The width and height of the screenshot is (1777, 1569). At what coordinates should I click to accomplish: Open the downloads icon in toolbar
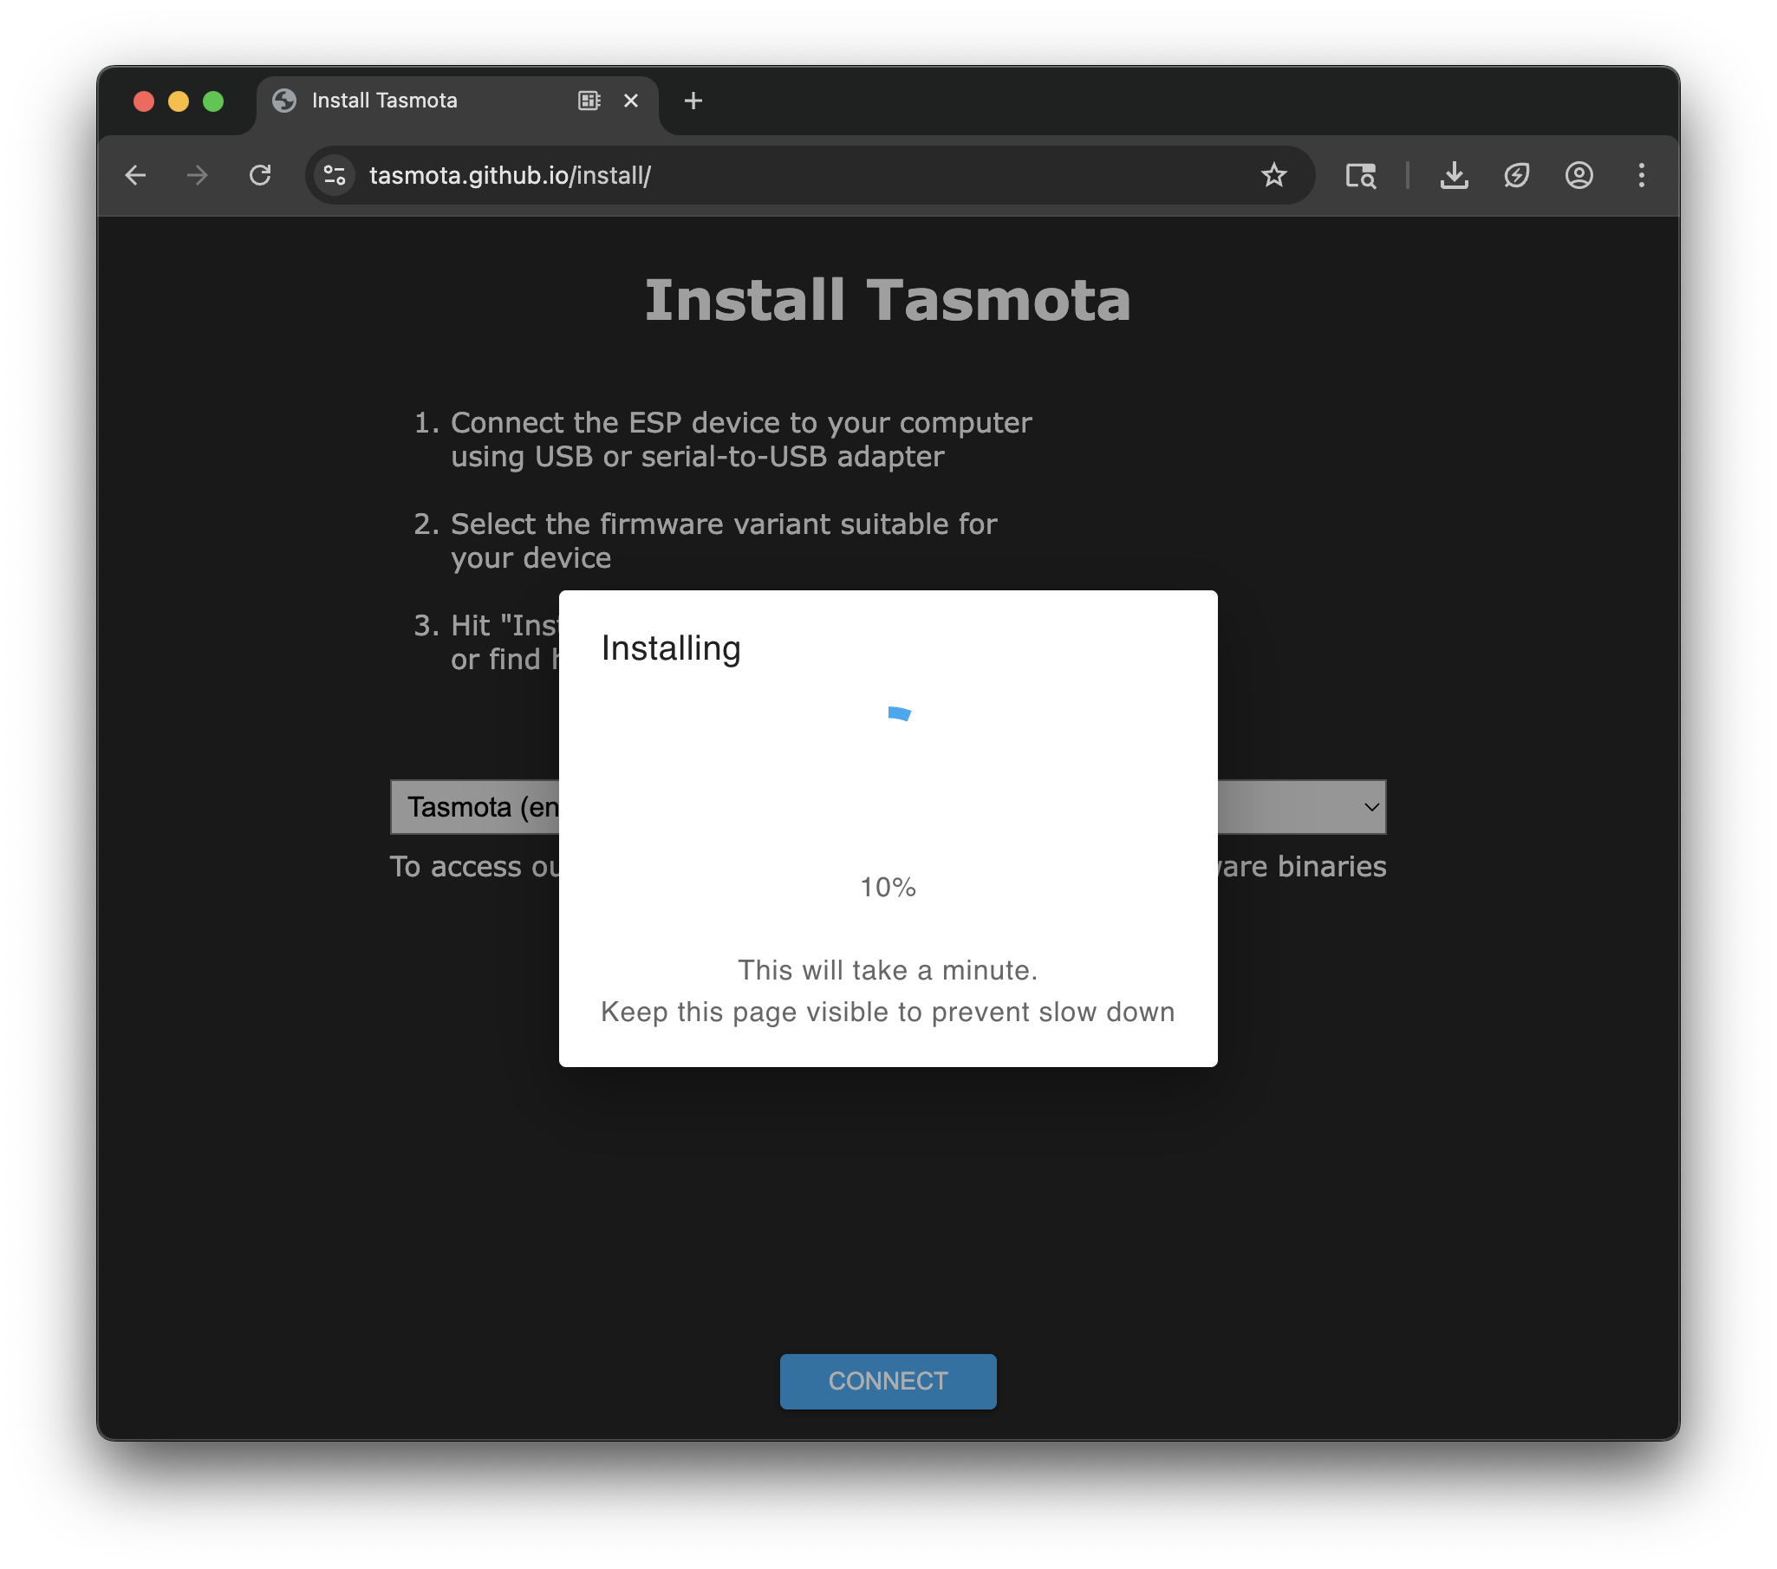(1454, 176)
